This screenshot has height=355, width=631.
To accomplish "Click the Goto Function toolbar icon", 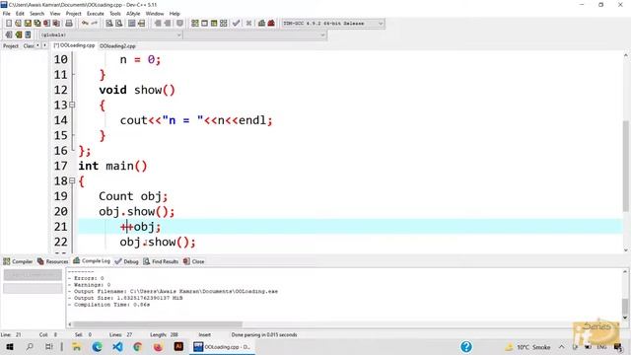I will pos(131,24).
